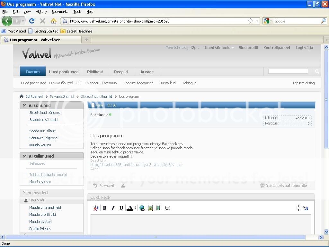329x247 pixels.
Task: Toggle the editor source mode A/A icon
Action: tap(305, 208)
